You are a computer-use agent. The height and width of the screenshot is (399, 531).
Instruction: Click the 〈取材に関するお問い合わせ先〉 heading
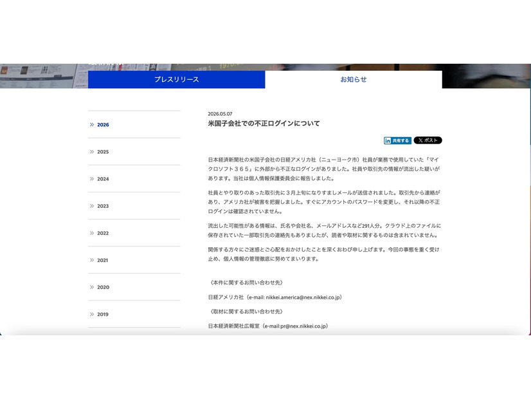(x=246, y=311)
